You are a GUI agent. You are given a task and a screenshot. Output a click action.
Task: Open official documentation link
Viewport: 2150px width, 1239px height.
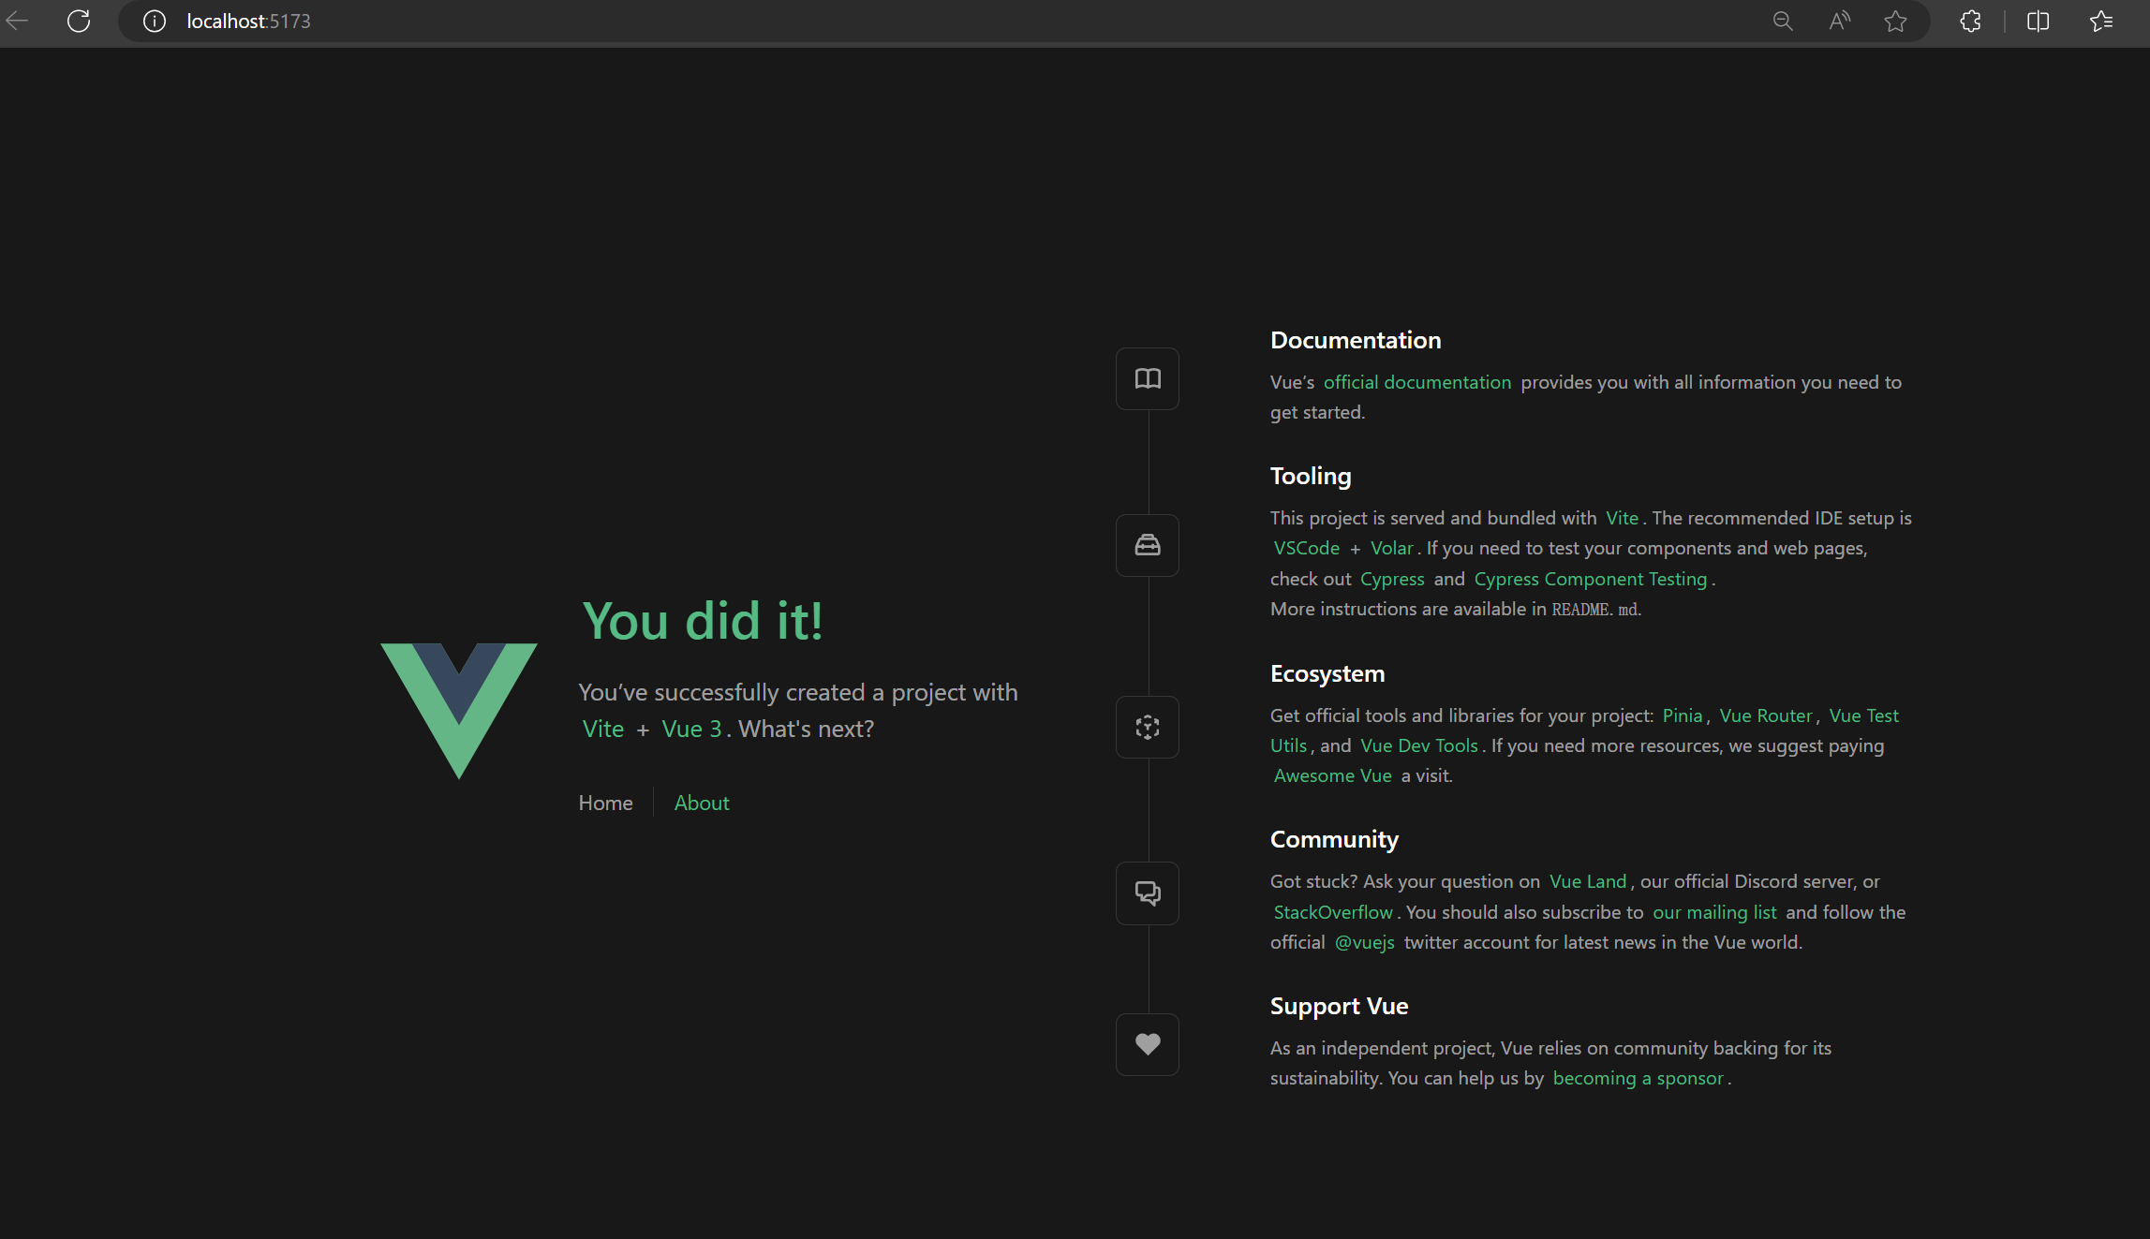click(x=1416, y=382)
